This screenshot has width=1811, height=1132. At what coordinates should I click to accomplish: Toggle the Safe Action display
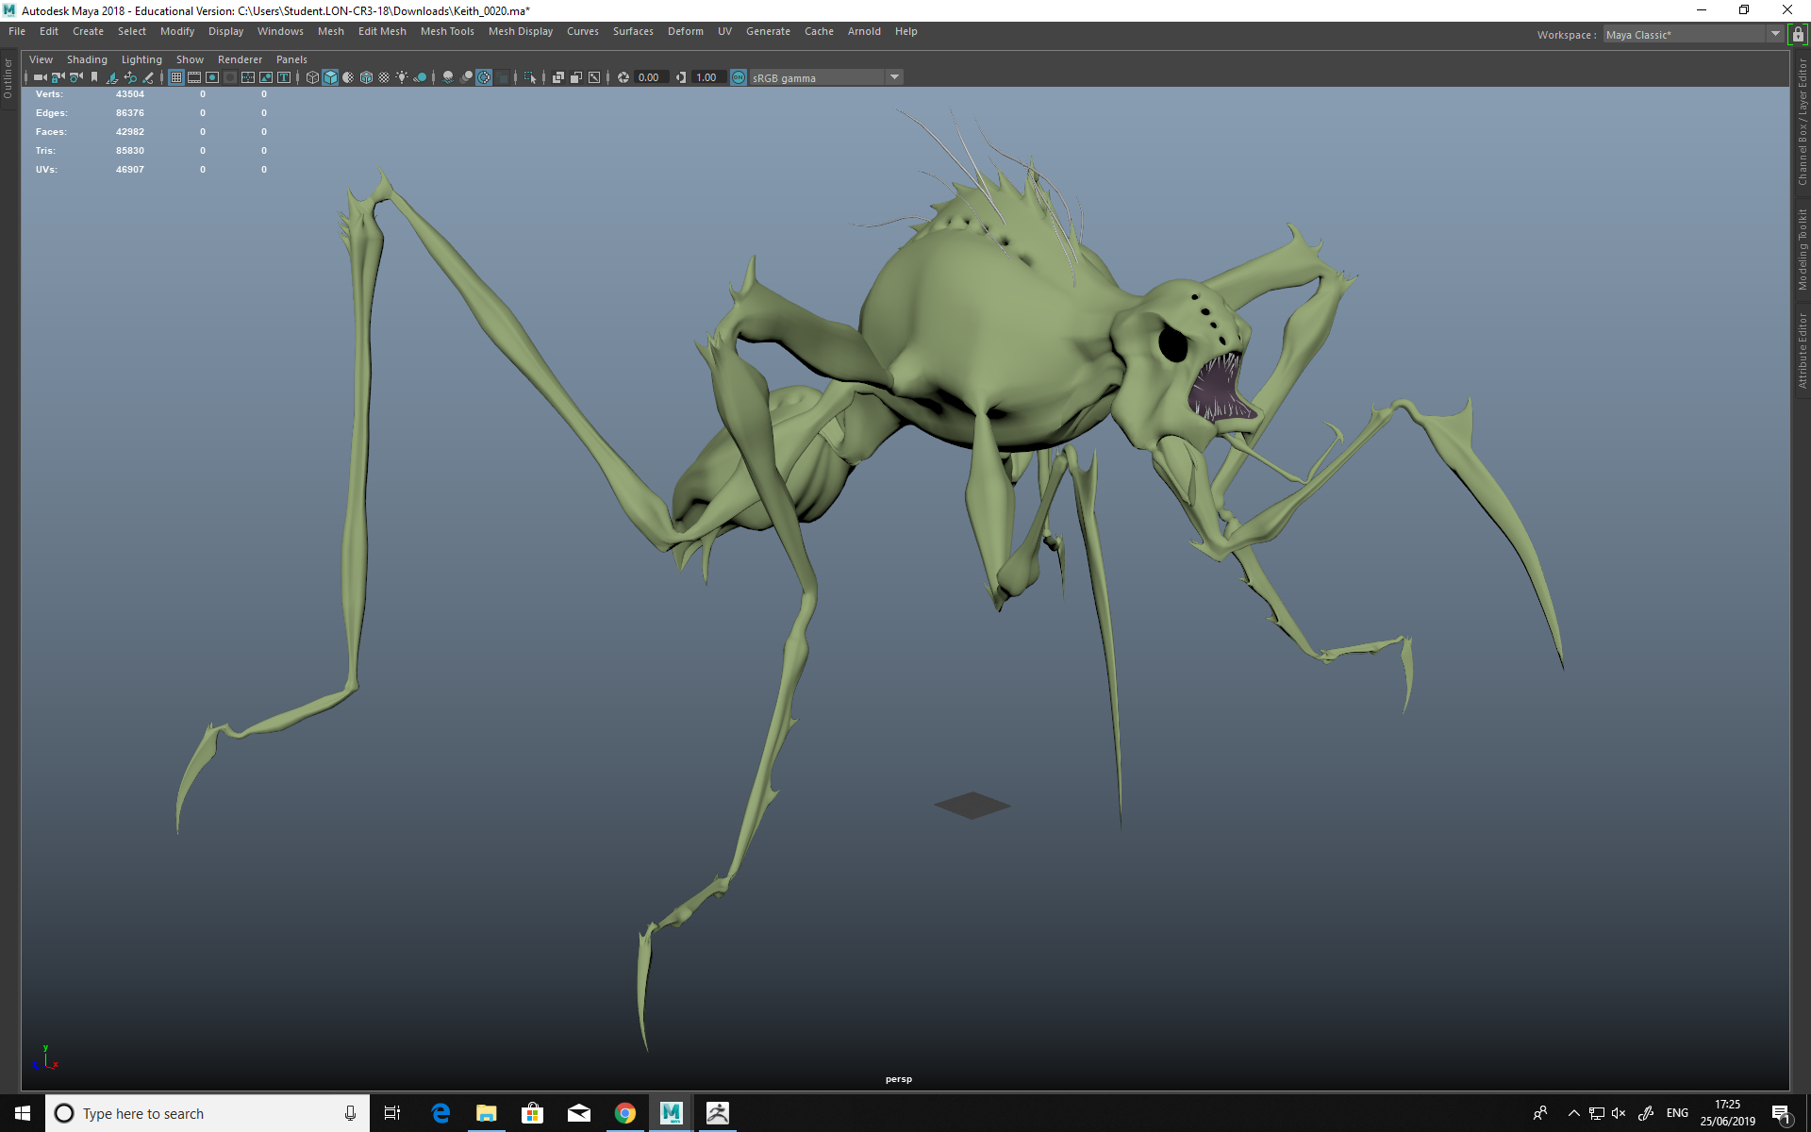[x=266, y=77]
